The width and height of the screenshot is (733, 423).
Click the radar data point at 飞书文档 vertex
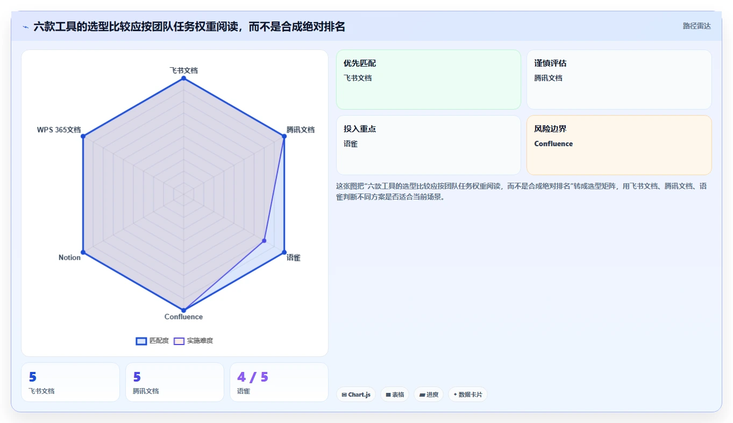[183, 78]
